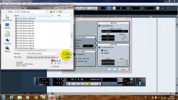
Task: Toggle the CLICK button on transport
Action: [x=120, y=79]
